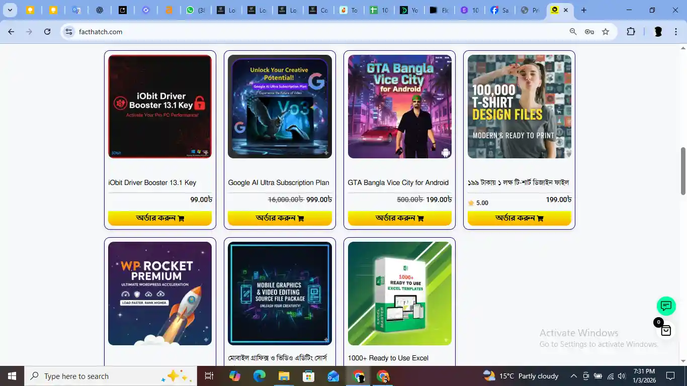The height and width of the screenshot is (386, 687).
Task: Switch to the orange Blogger tab
Action: (x=169, y=10)
